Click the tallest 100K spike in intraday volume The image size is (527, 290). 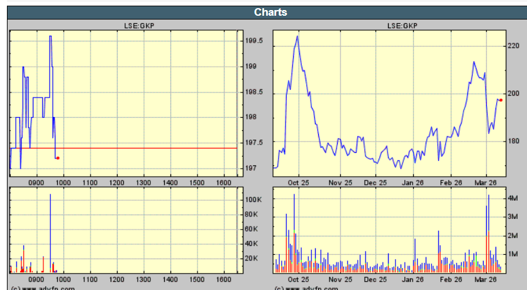(x=50, y=232)
